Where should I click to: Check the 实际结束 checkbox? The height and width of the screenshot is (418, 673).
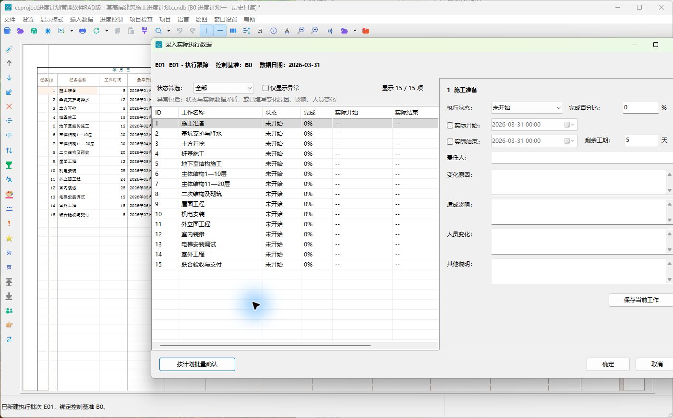(450, 142)
